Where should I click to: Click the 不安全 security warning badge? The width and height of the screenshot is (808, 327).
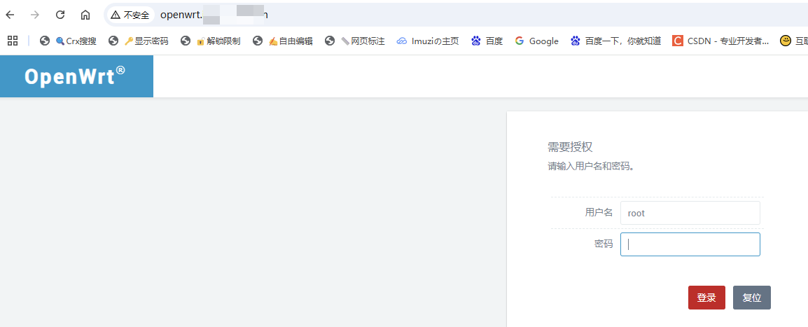coord(130,15)
